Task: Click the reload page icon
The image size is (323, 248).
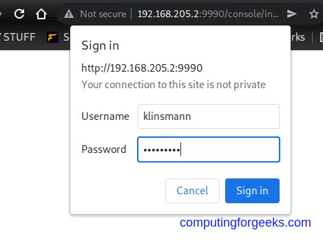Action: (19, 14)
